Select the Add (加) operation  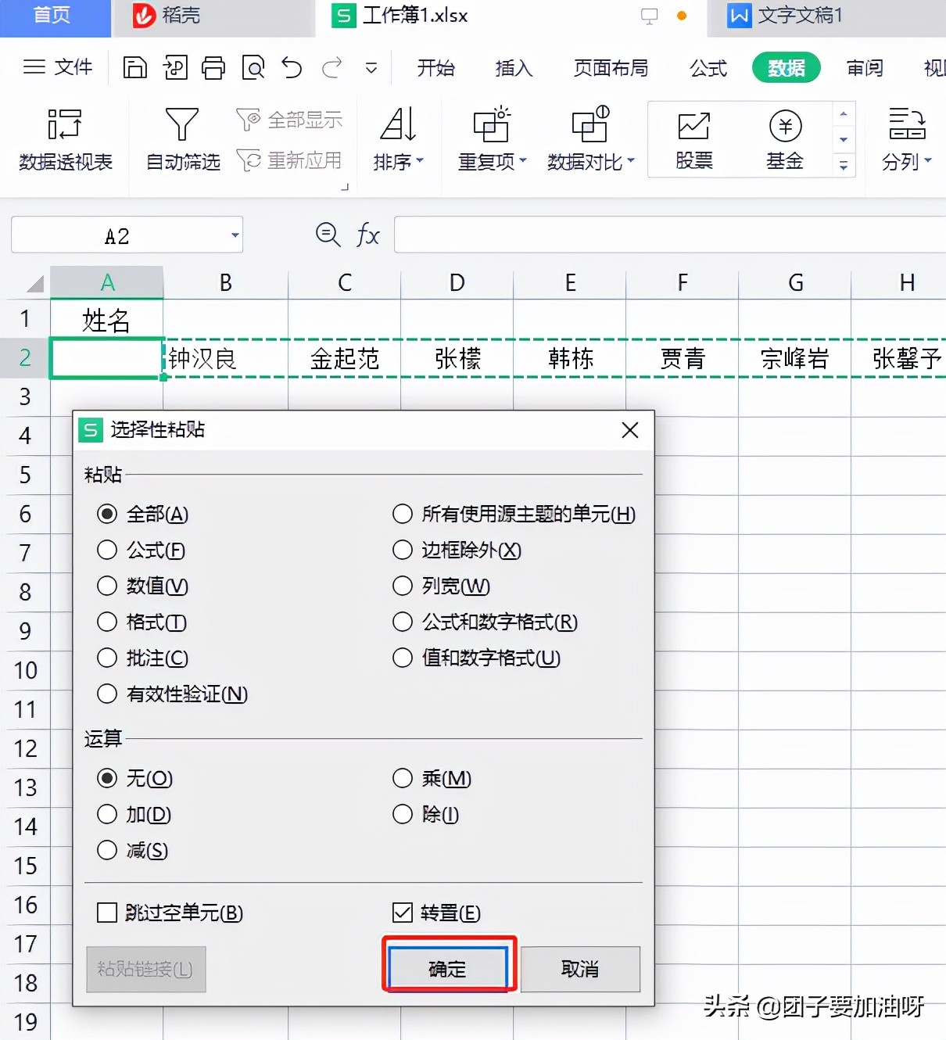point(107,814)
